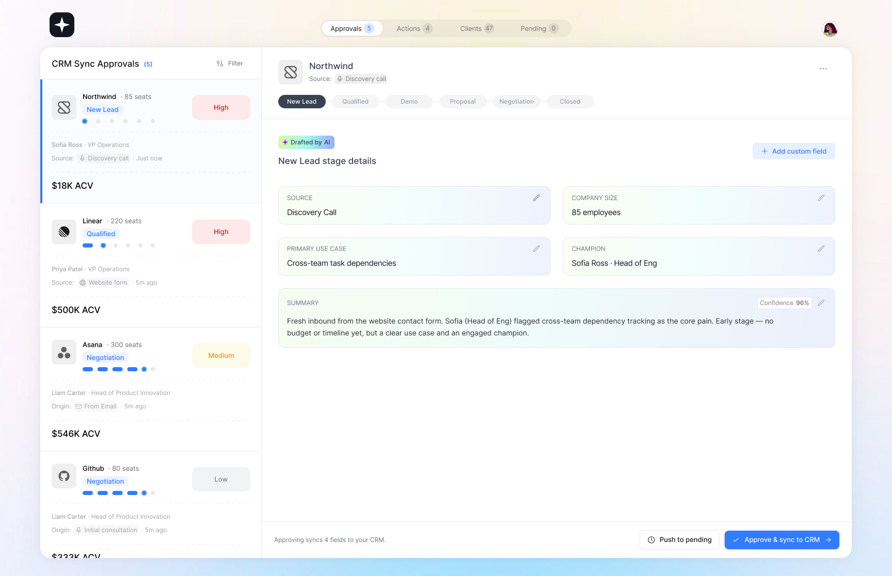Click the Initial consultation origin chip
The height and width of the screenshot is (576, 892).
click(106, 530)
